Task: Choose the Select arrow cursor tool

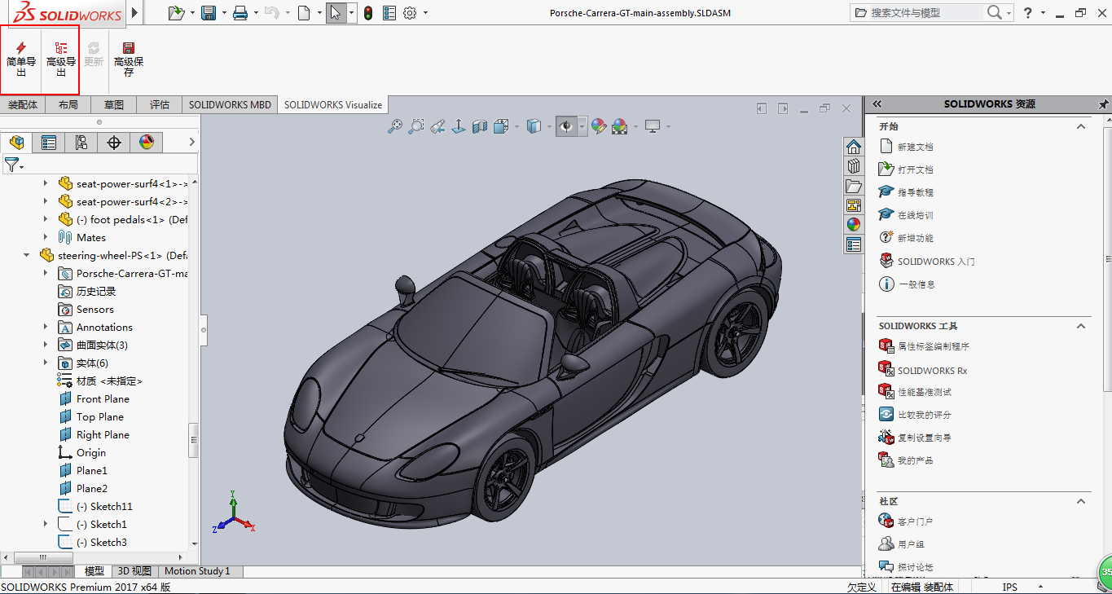Action: click(x=336, y=13)
